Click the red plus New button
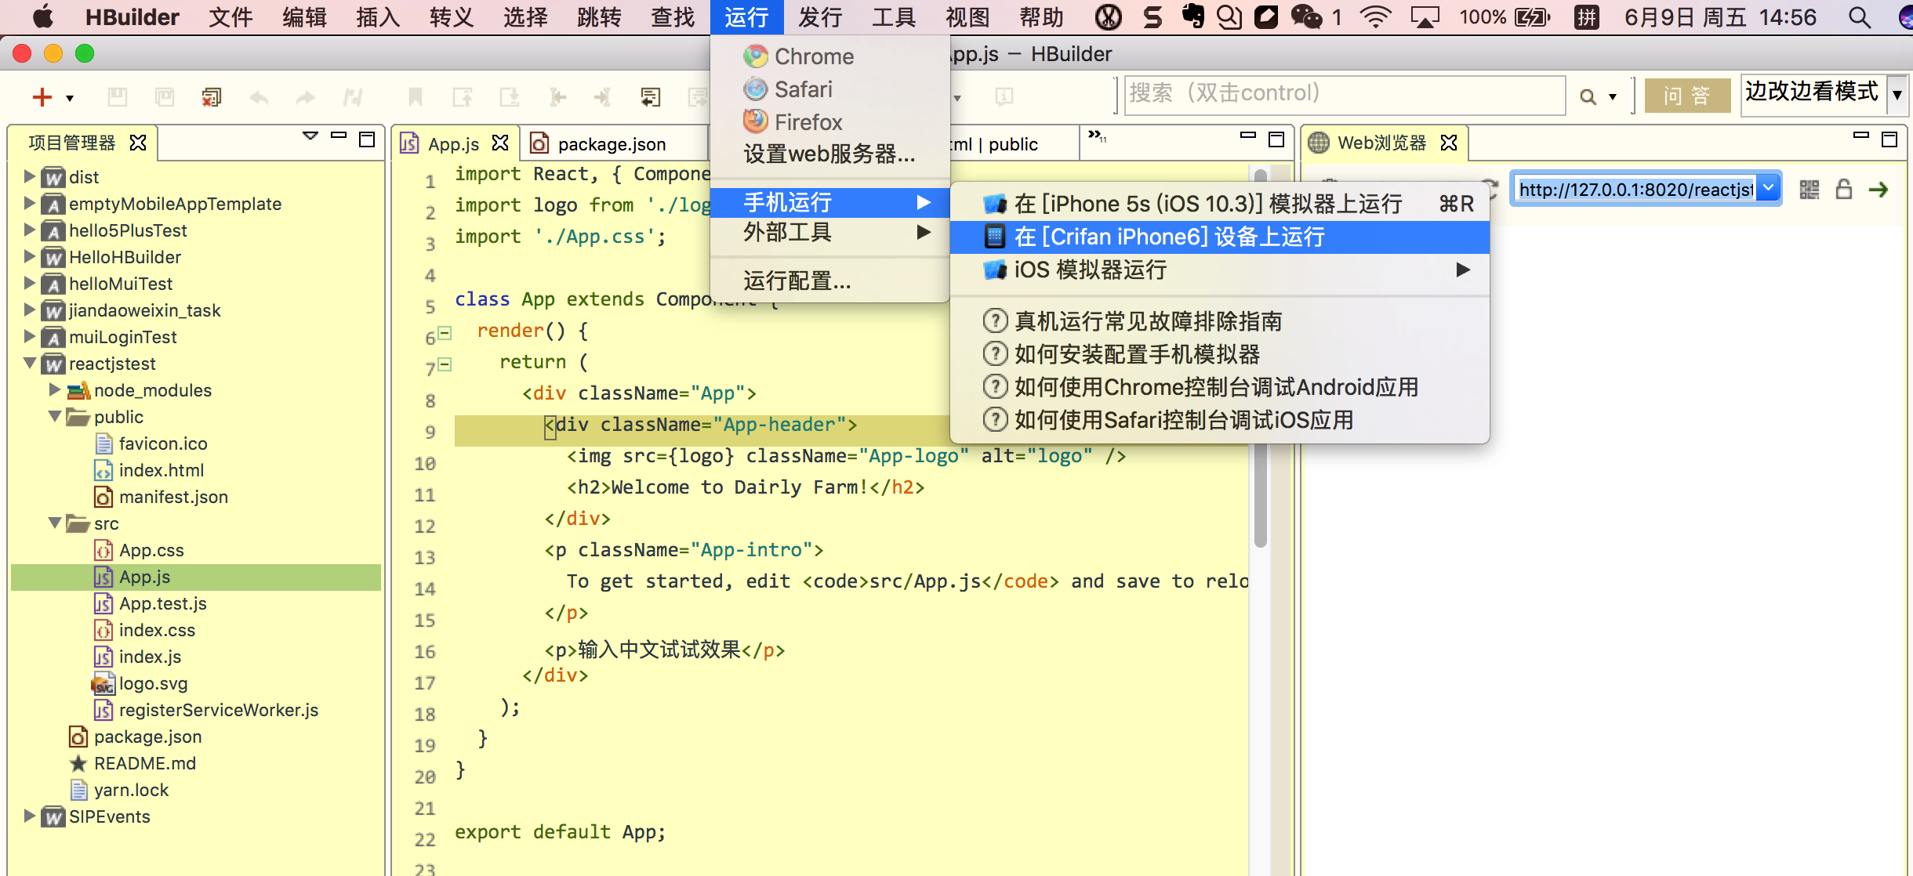Viewport: 1913px width, 876px height. [x=42, y=97]
